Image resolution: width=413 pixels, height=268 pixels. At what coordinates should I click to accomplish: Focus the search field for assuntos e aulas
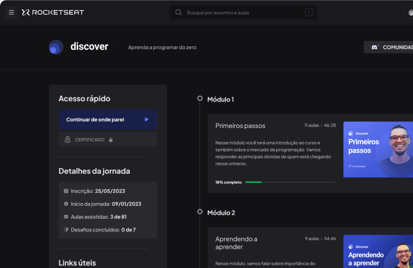point(242,13)
